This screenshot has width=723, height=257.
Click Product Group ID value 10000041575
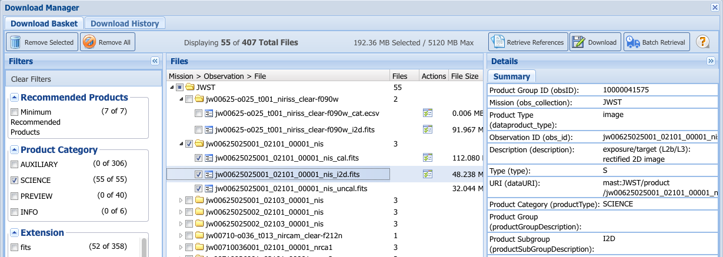pos(627,90)
